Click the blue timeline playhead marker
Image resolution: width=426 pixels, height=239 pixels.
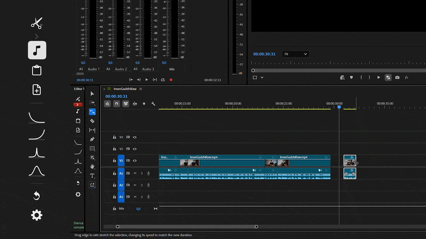tap(339, 107)
